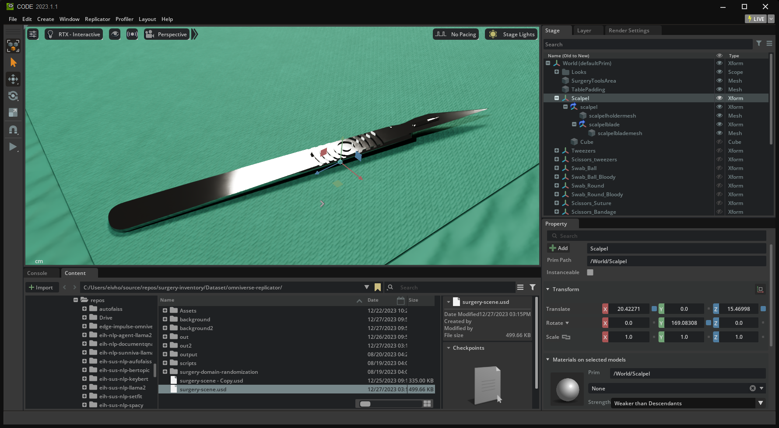The width and height of the screenshot is (779, 428).
Task: Open the LIVE dropdown arrow
Action: [x=771, y=19]
